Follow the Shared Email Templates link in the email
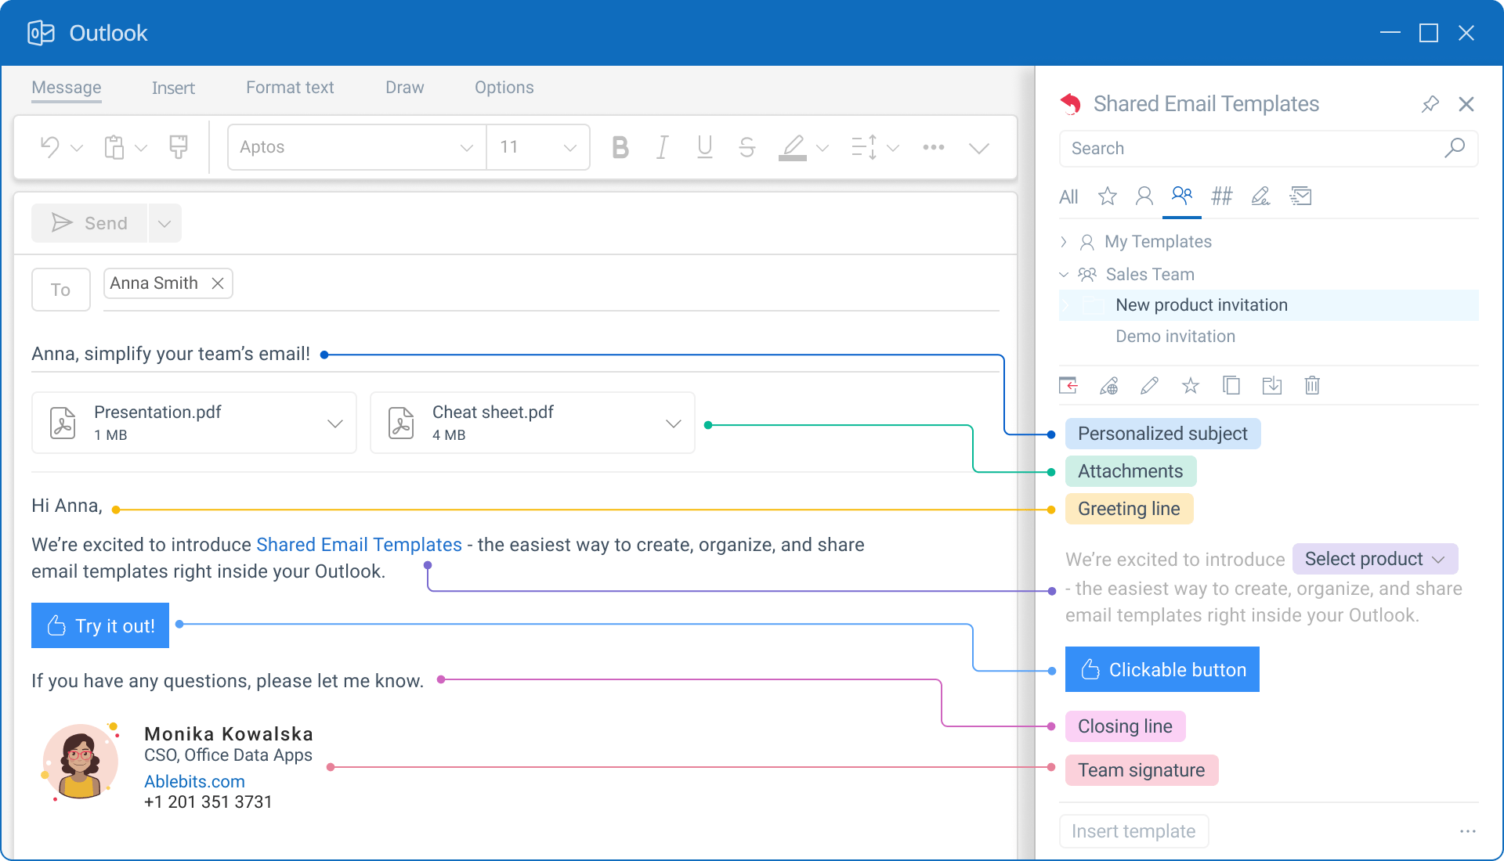This screenshot has width=1504, height=861. 359,545
